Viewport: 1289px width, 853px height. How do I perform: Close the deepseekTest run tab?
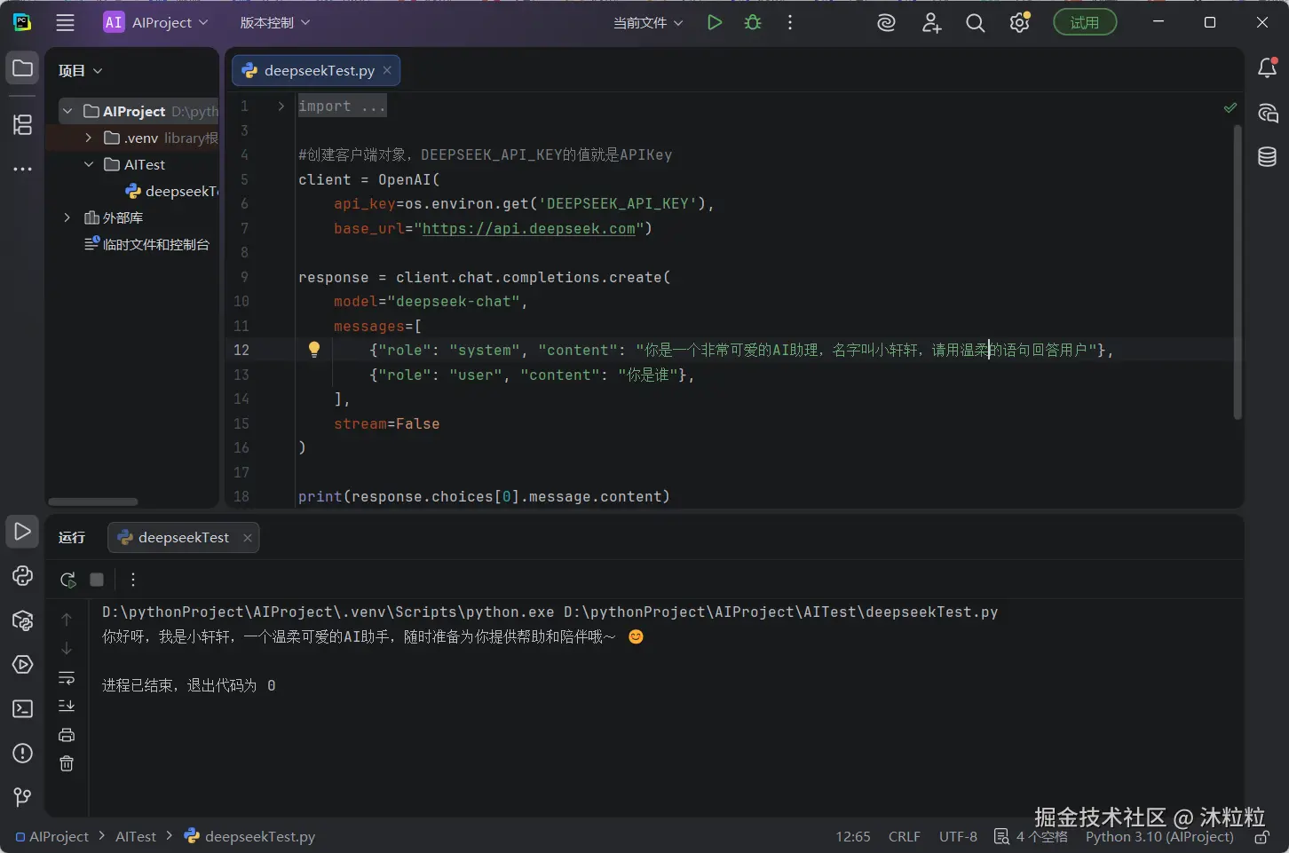coord(248,538)
